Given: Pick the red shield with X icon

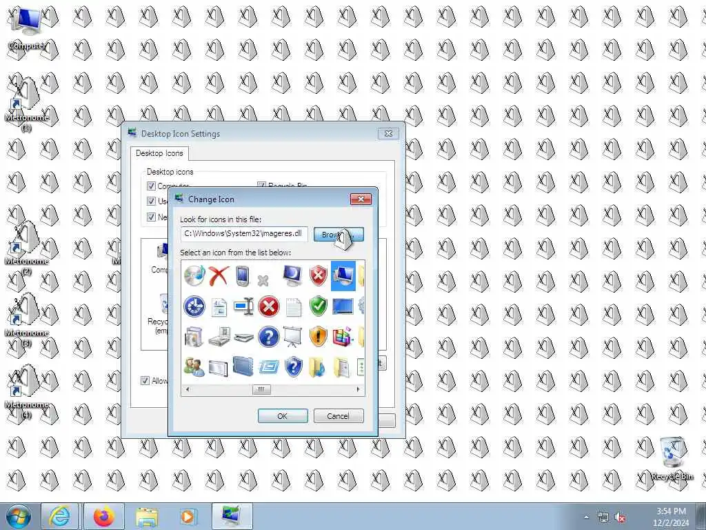Looking at the screenshot, I should [318, 275].
